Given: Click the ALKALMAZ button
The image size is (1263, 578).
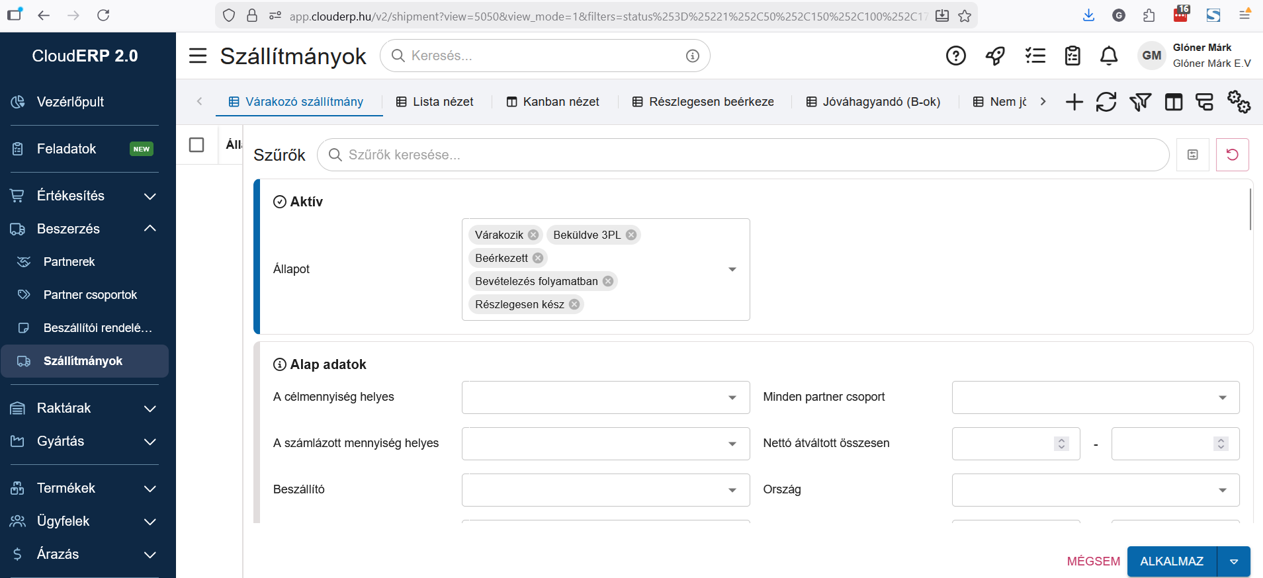Looking at the screenshot, I should [1171, 561].
